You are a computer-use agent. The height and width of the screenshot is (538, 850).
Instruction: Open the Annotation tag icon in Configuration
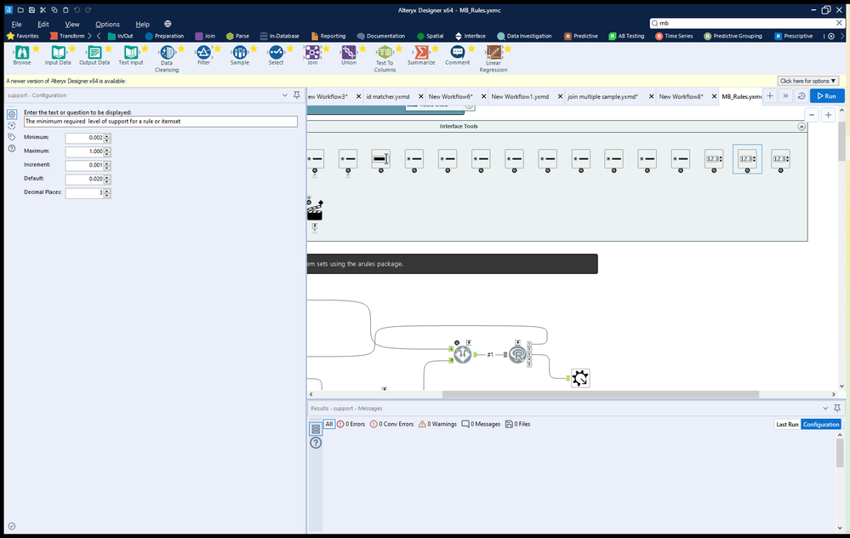pyautogui.click(x=12, y=137)
